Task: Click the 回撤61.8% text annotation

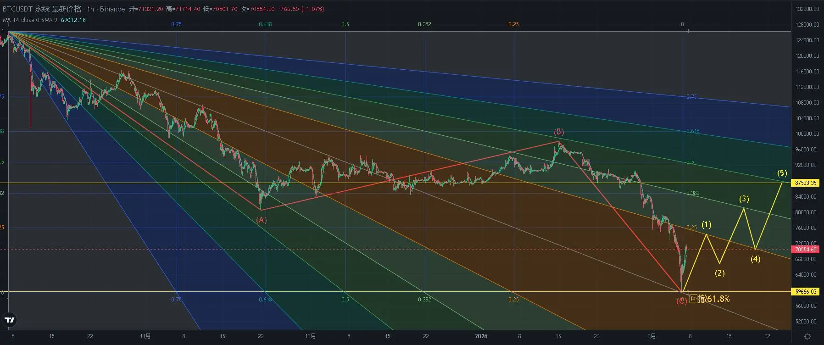Action: point(709,299)
